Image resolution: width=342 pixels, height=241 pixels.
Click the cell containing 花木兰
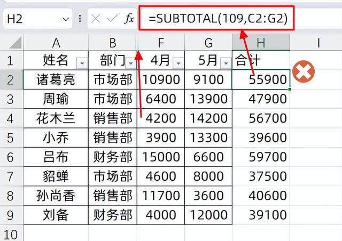click(56, 118)
